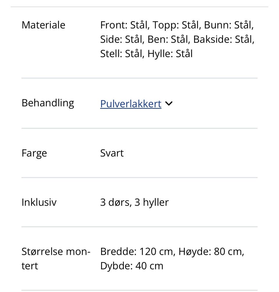Viewport: 279px width, 292px height.
Task: Click the downward arrow icon beside Pulverlakkert
Action: pos(169,103)
